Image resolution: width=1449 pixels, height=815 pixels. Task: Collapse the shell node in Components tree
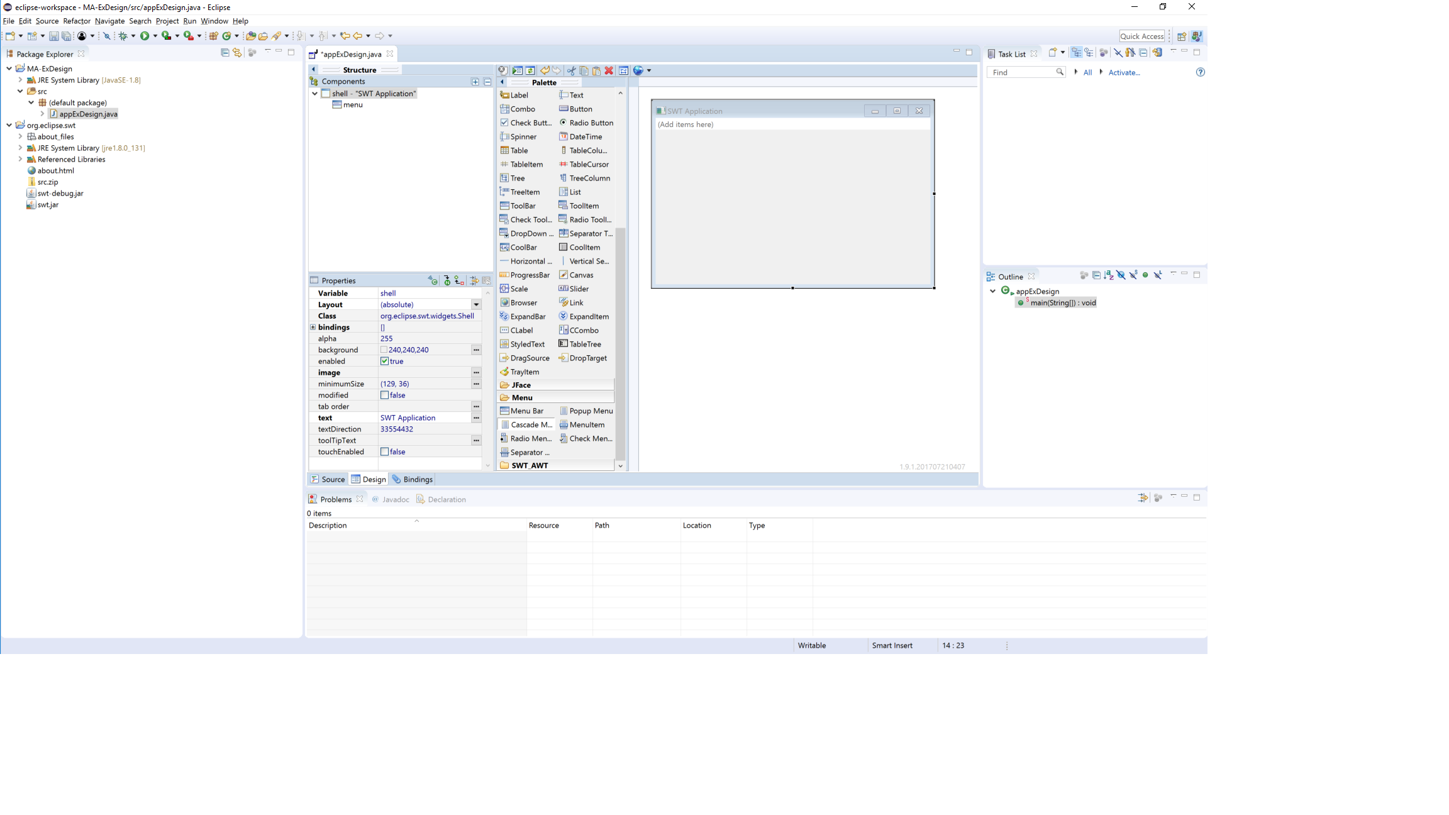click(x=315, y=94)
